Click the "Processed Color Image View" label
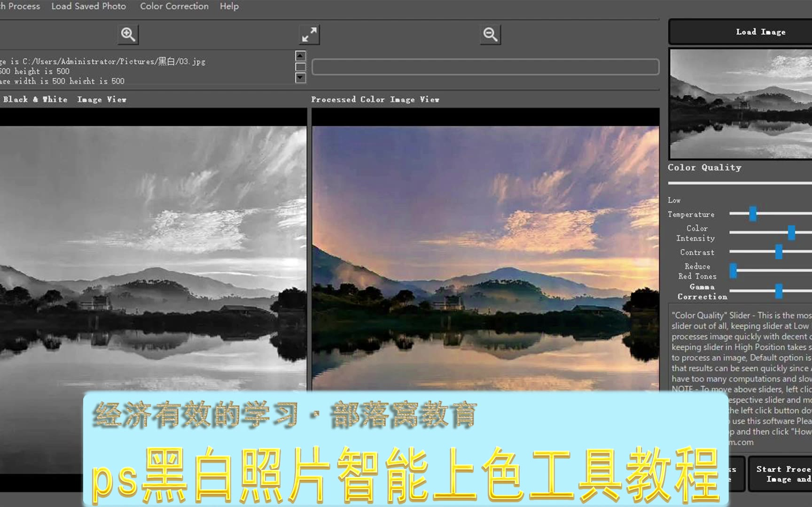Viewport: 812px width, 507px height. (375, 100)
